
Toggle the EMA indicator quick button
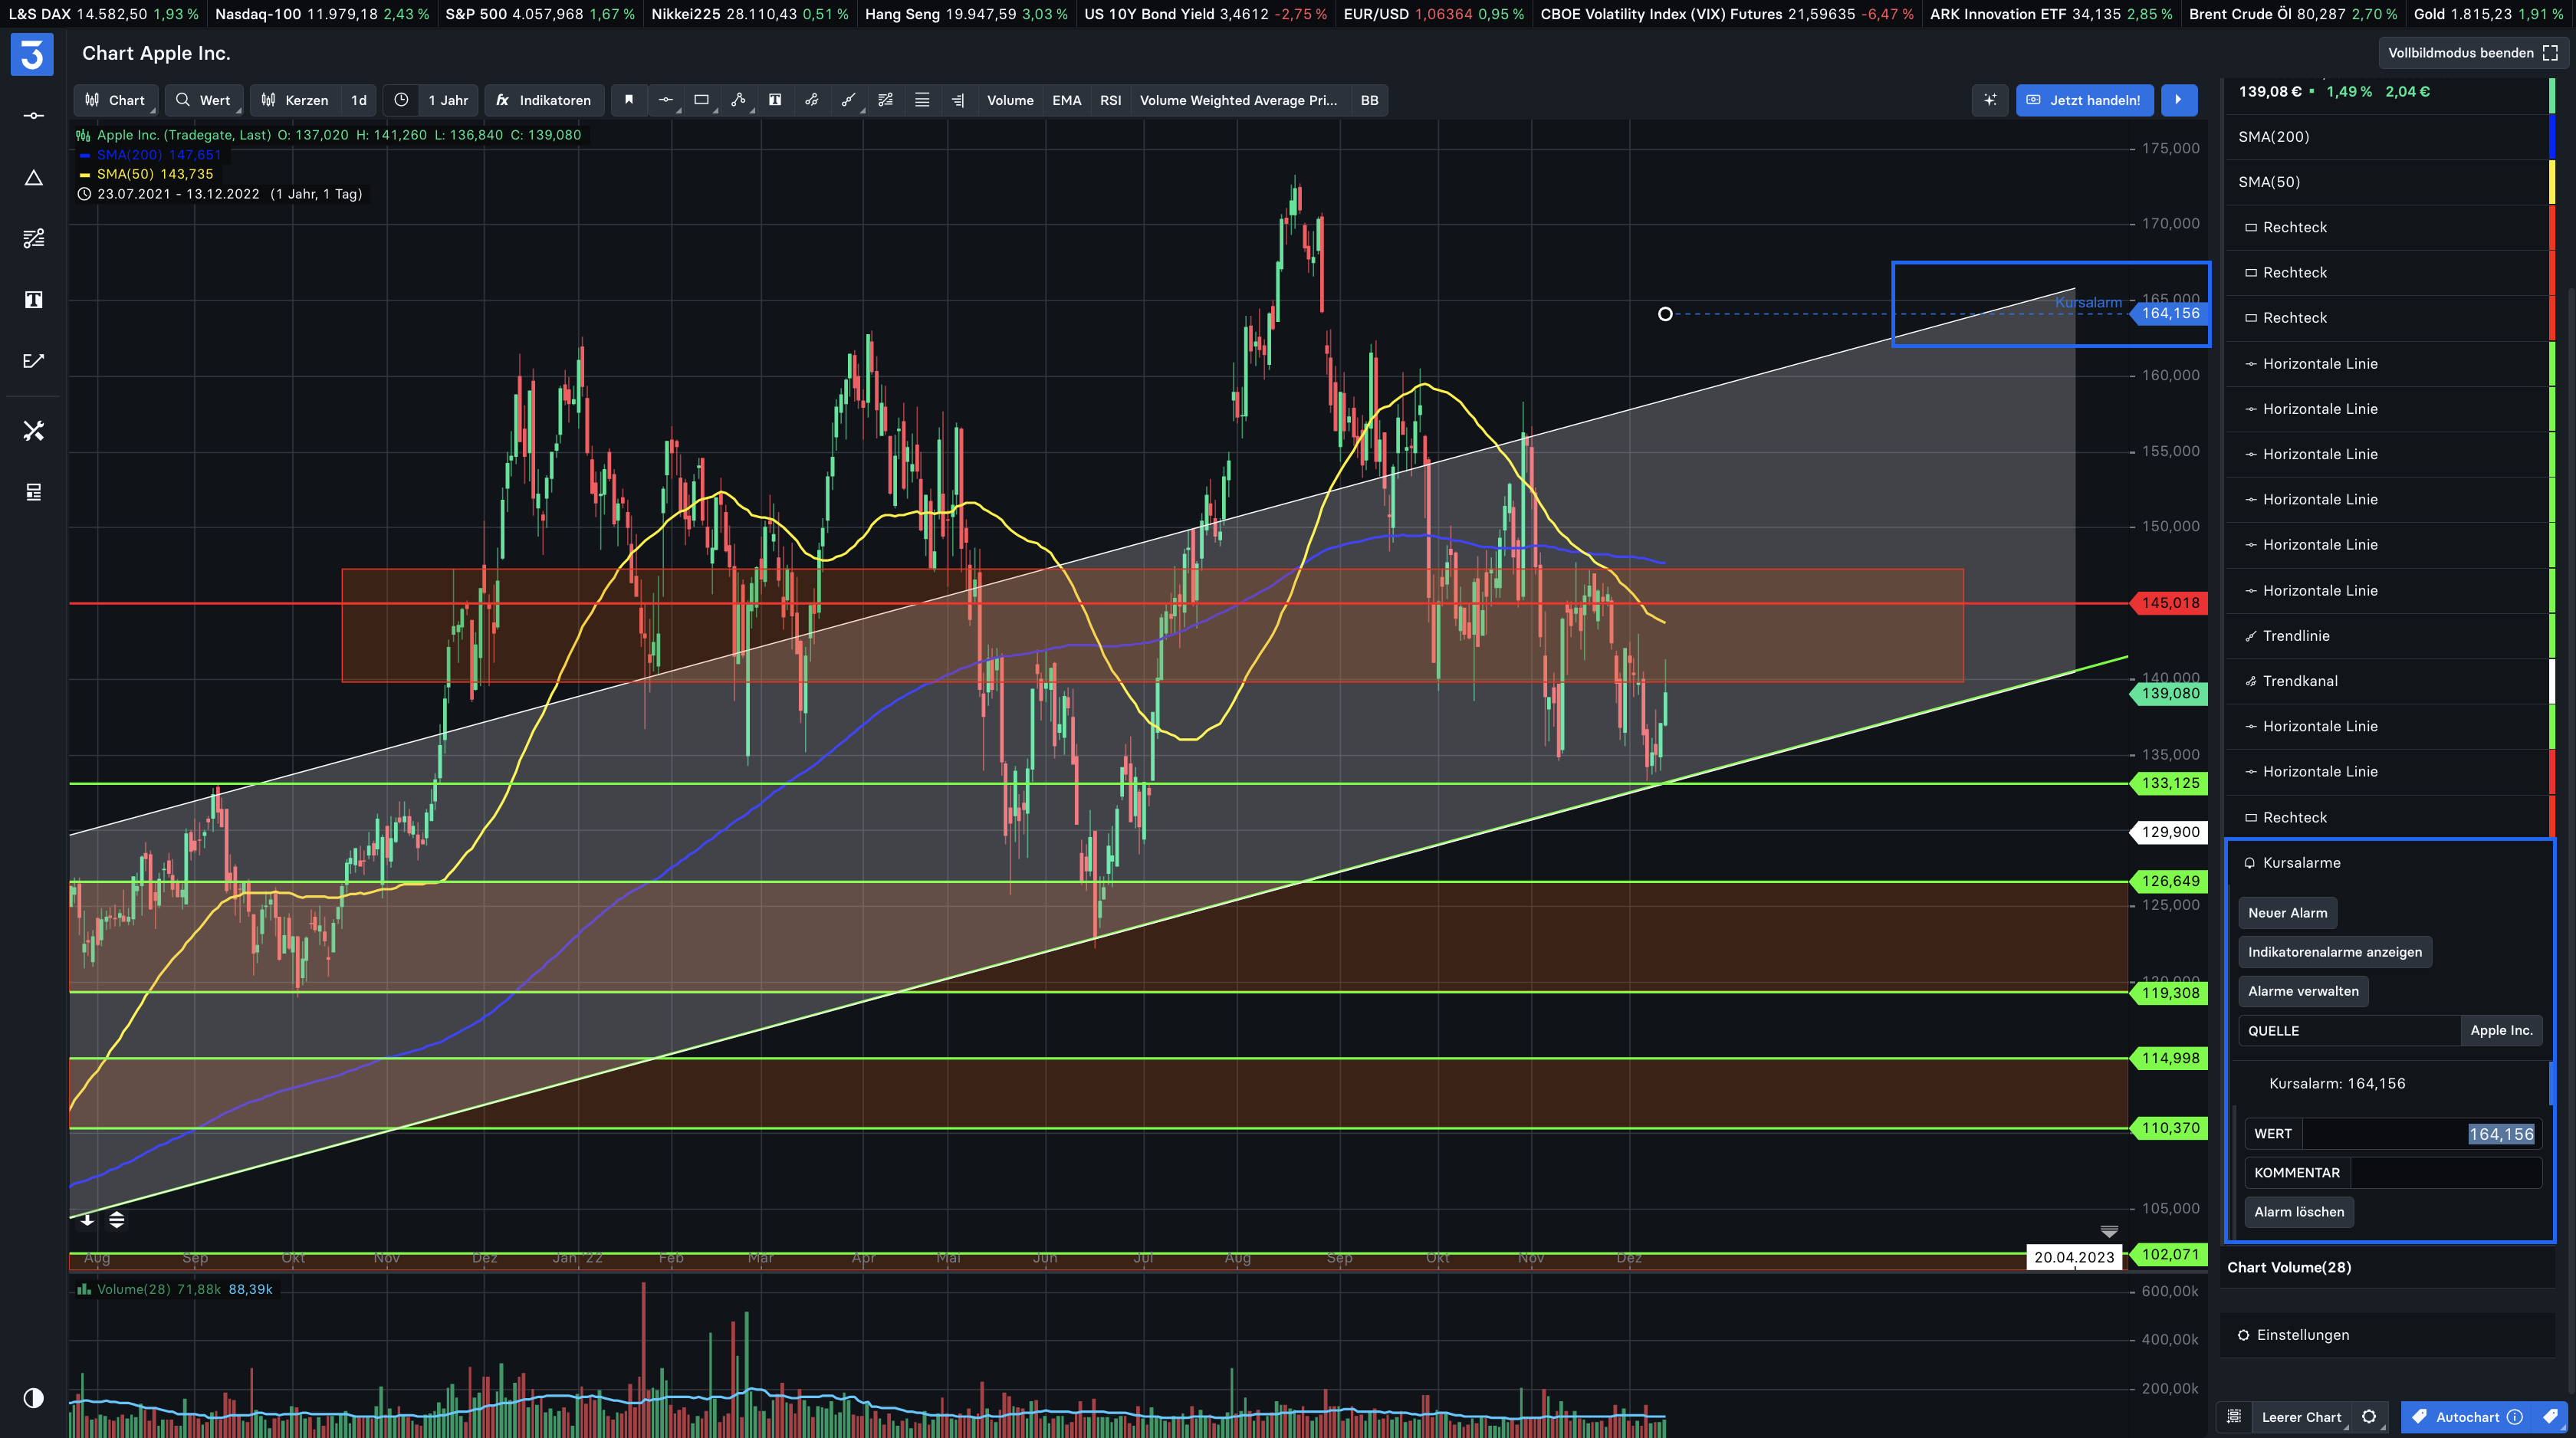point(1067,100)
